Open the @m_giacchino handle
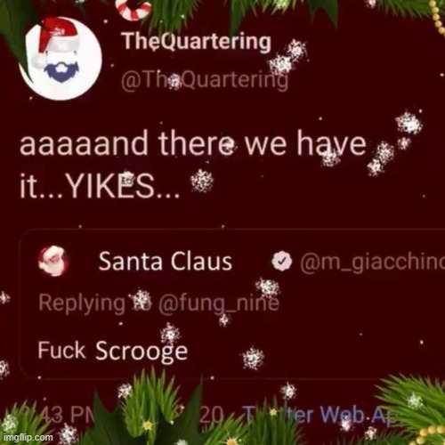Image resolution: width=445 pixels, height=445 pixels. (x=372, y=263)
